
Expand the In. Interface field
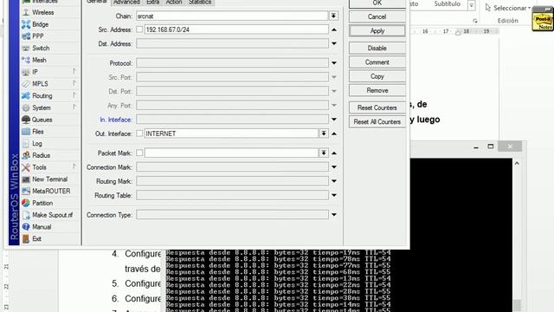click(x=334, y=120)
